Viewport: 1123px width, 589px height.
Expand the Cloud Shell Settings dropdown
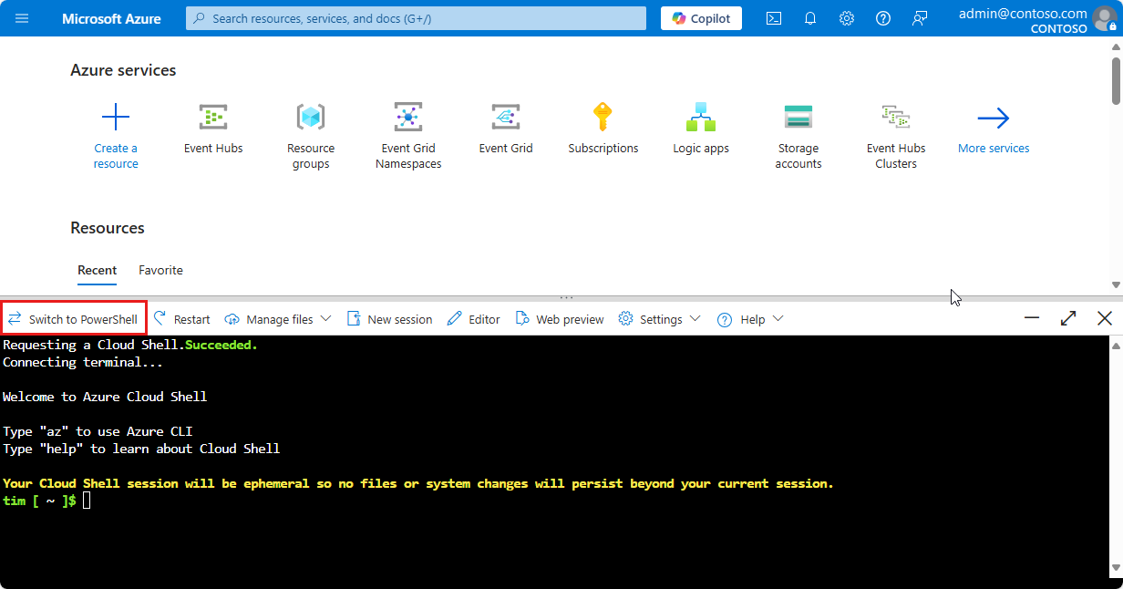tap(659, 319)
